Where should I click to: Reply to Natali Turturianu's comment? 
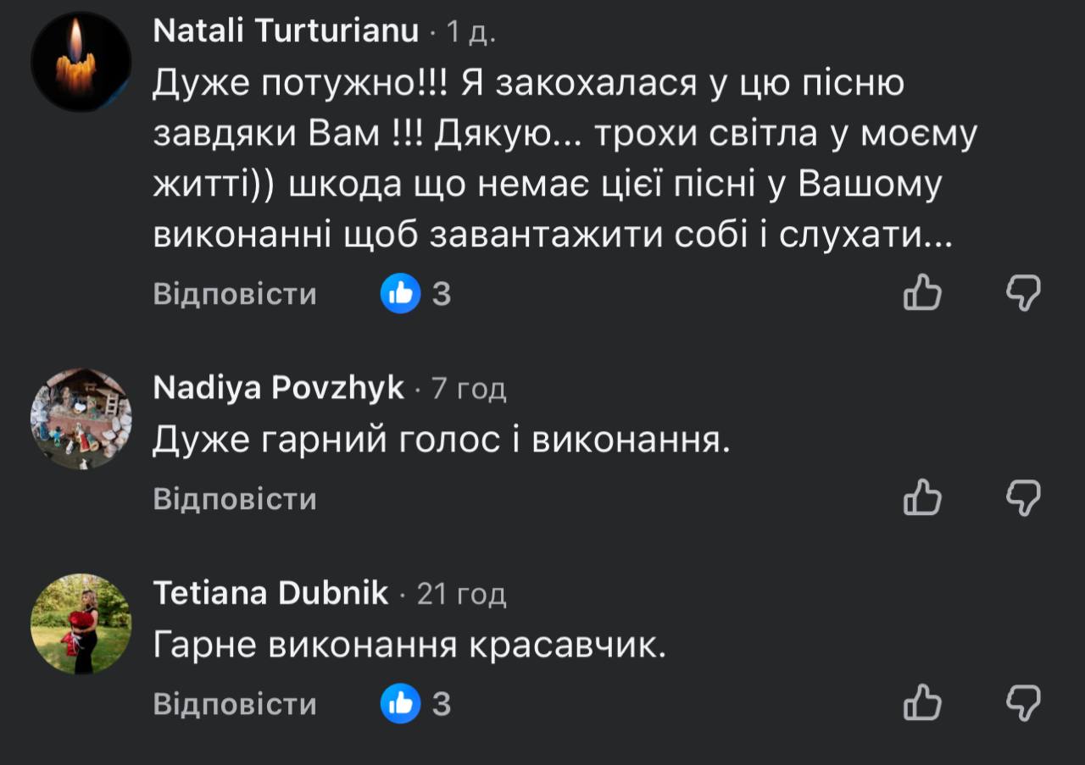[x=235, y=294]
